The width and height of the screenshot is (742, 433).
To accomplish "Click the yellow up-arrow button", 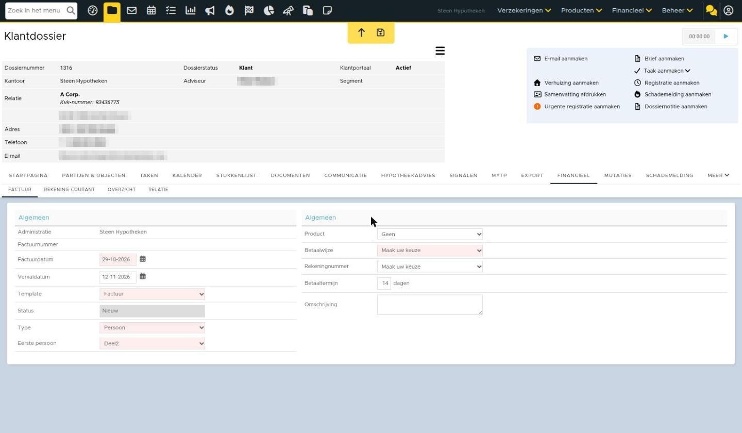I will click(361, 32).
